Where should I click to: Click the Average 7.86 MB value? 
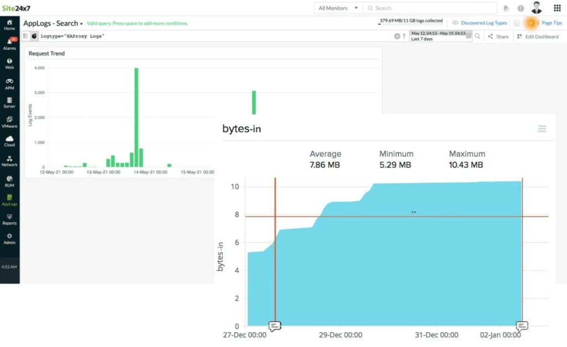324,165
